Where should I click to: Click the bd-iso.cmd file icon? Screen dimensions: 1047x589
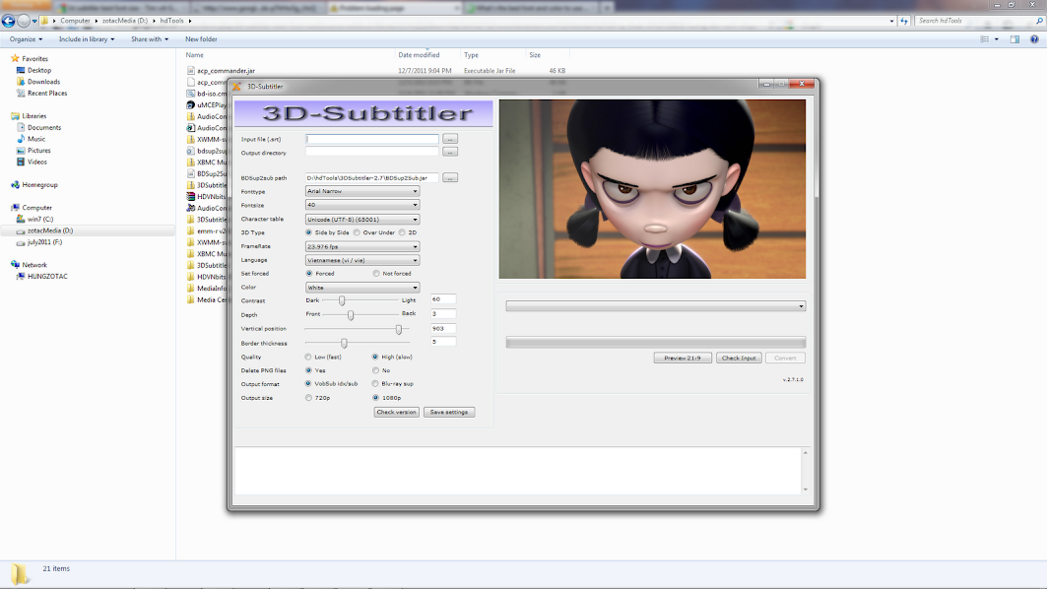[x=191, y=94]
